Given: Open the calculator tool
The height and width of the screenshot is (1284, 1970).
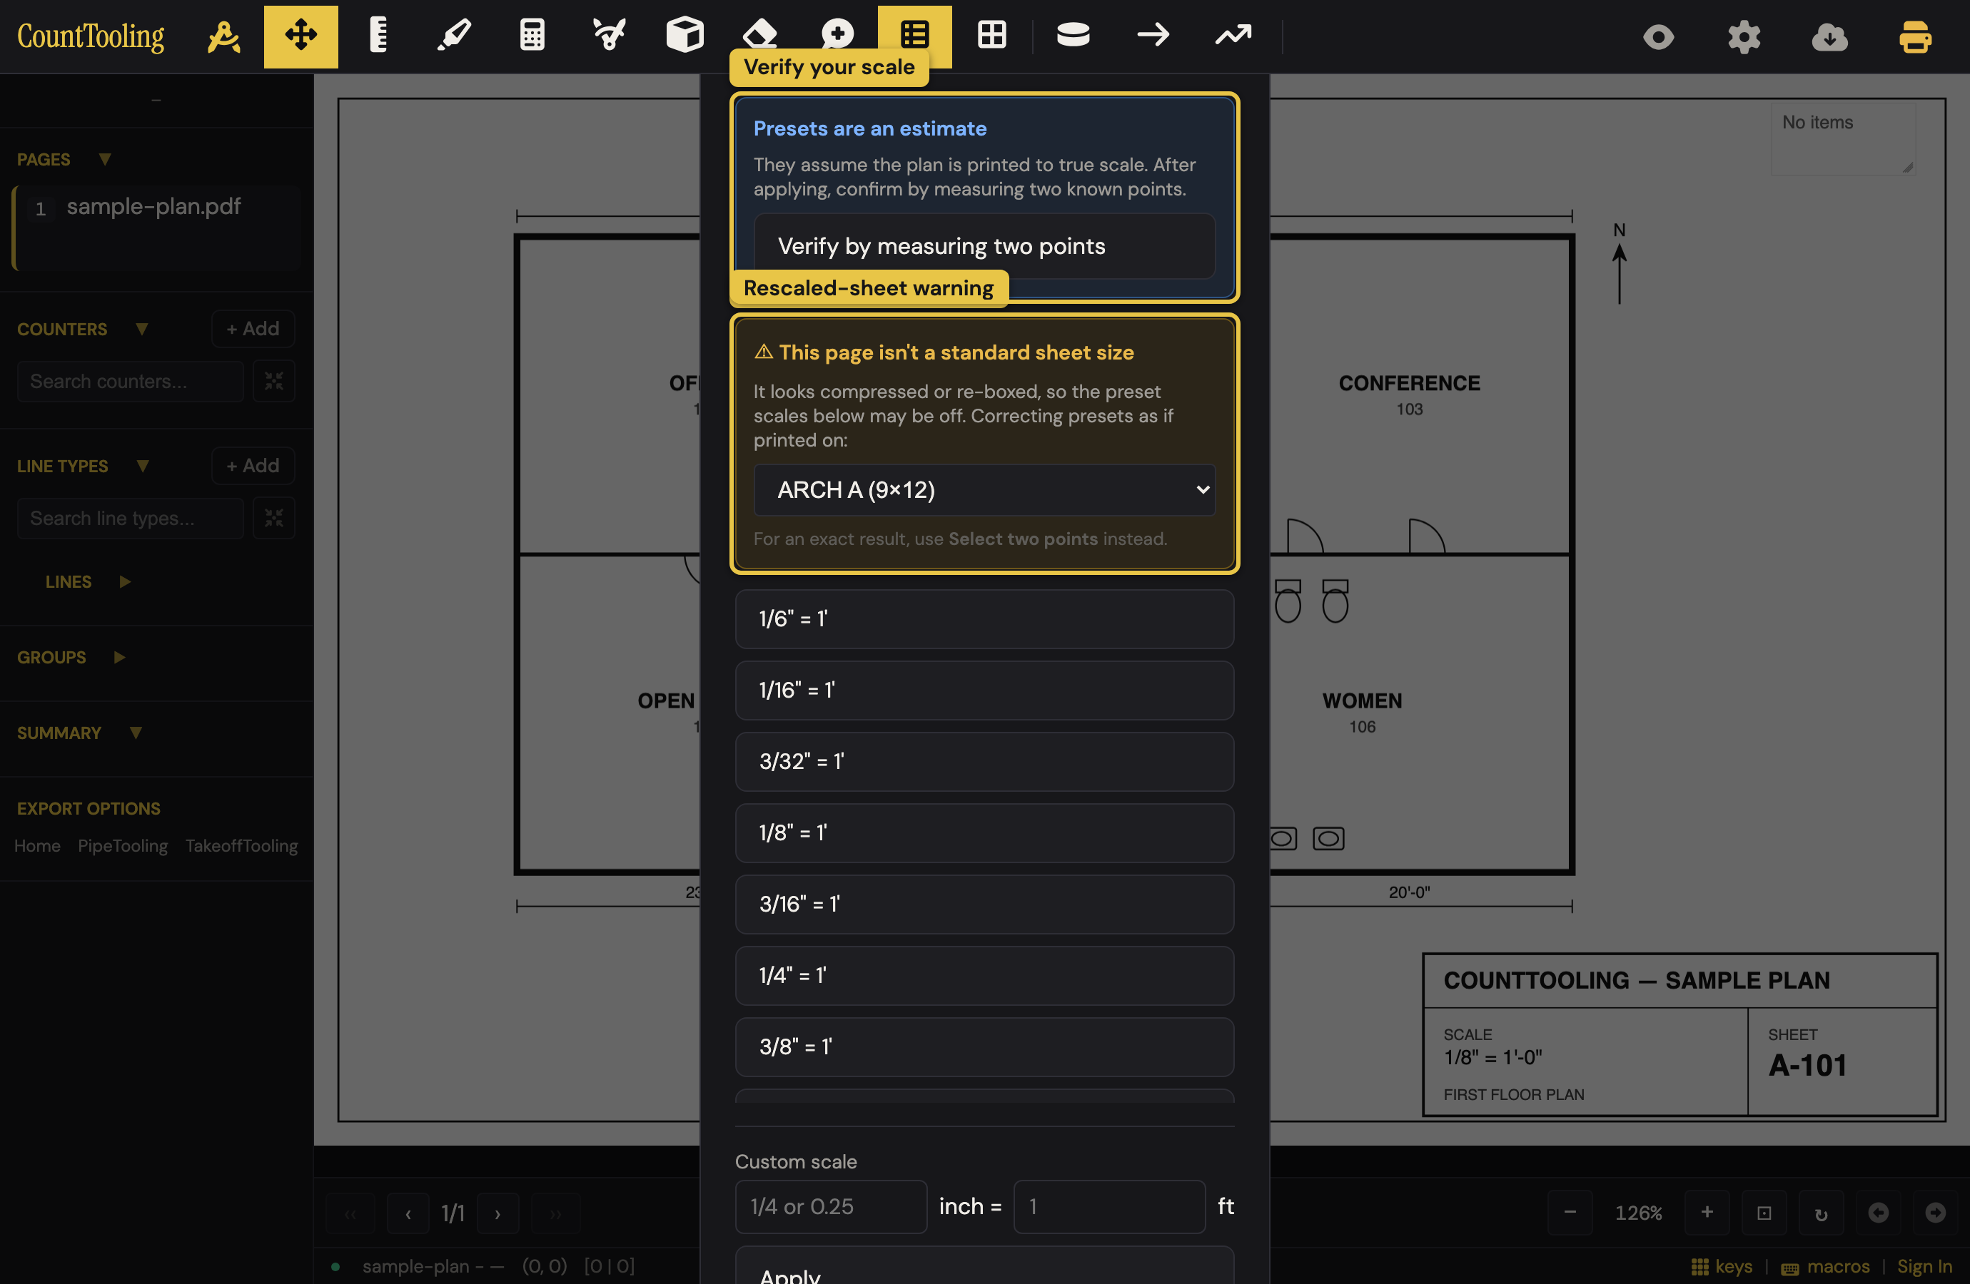Looking at the screenshot, I should (532, 36).
